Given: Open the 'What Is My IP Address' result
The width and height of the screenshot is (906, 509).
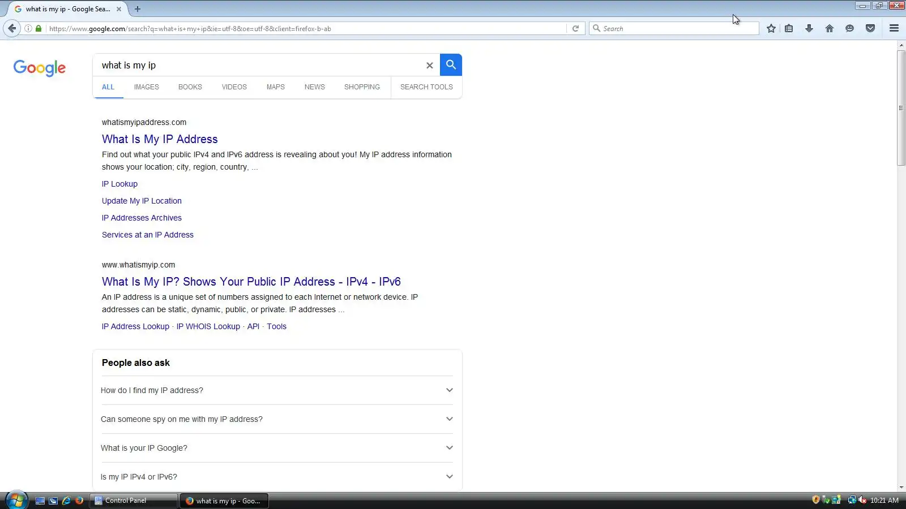Looking at the screenshot, I should 160,139.
